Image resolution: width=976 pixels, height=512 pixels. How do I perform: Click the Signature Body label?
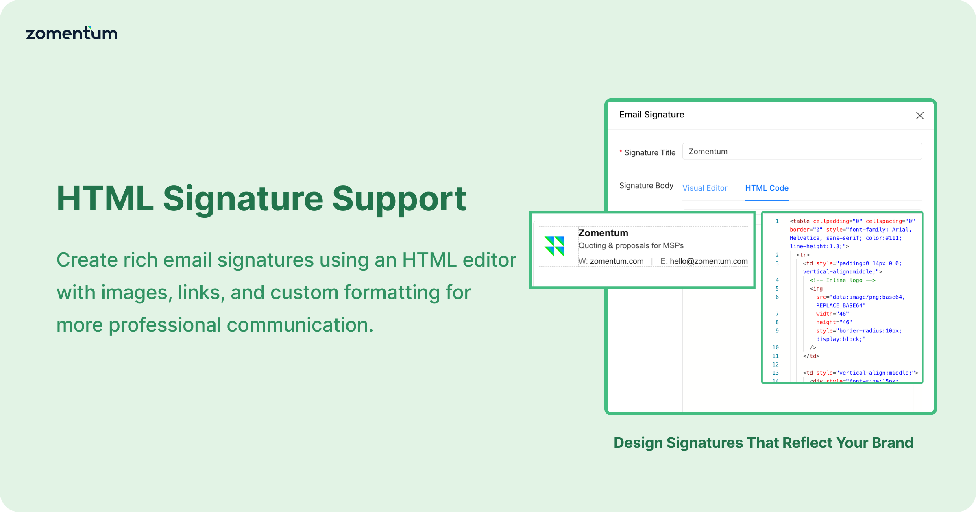(647, 186)
